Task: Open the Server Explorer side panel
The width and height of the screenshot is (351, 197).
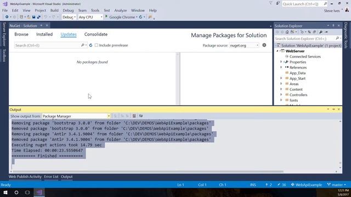Action: pos(4,34)
